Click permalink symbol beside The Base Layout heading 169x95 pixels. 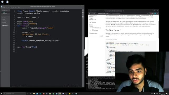(121, 30)
